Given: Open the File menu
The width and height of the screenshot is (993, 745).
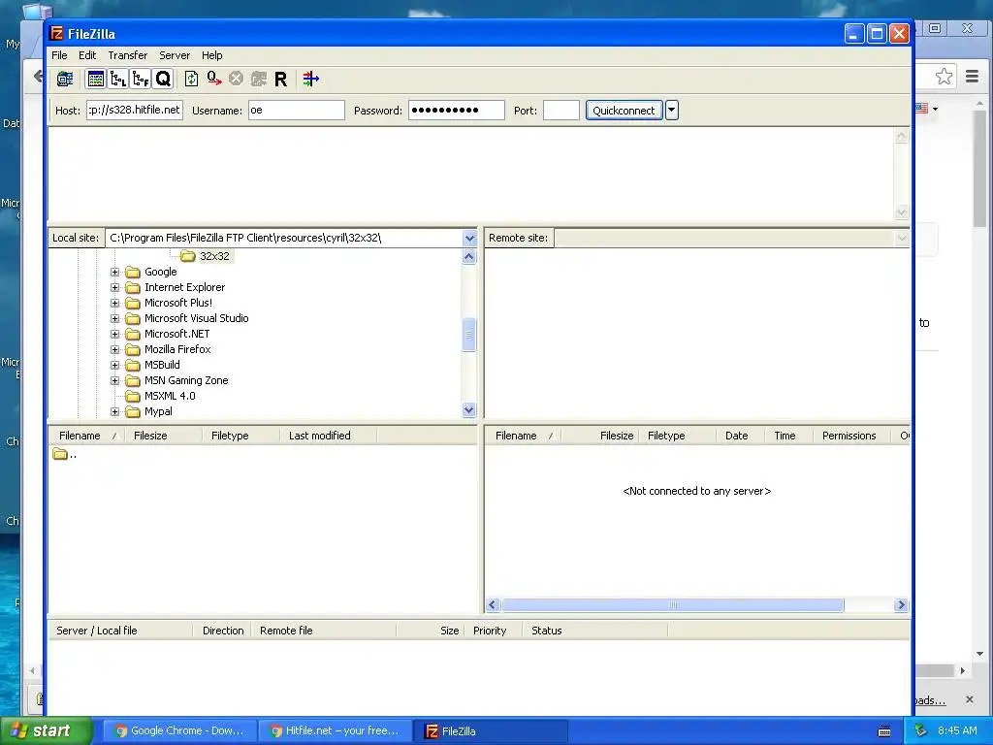Looking at the screenshot, I should click(59, 55).
